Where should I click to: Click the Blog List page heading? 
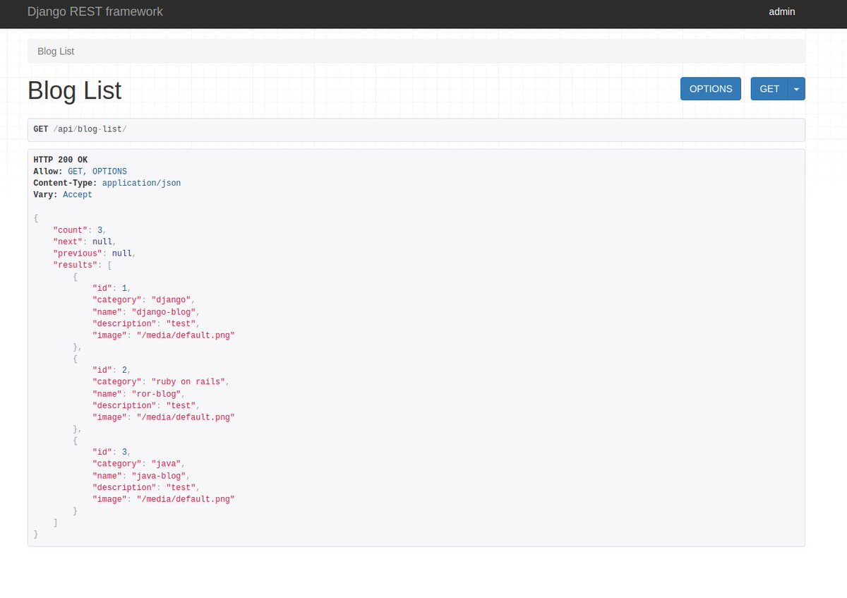pos(75,91)
